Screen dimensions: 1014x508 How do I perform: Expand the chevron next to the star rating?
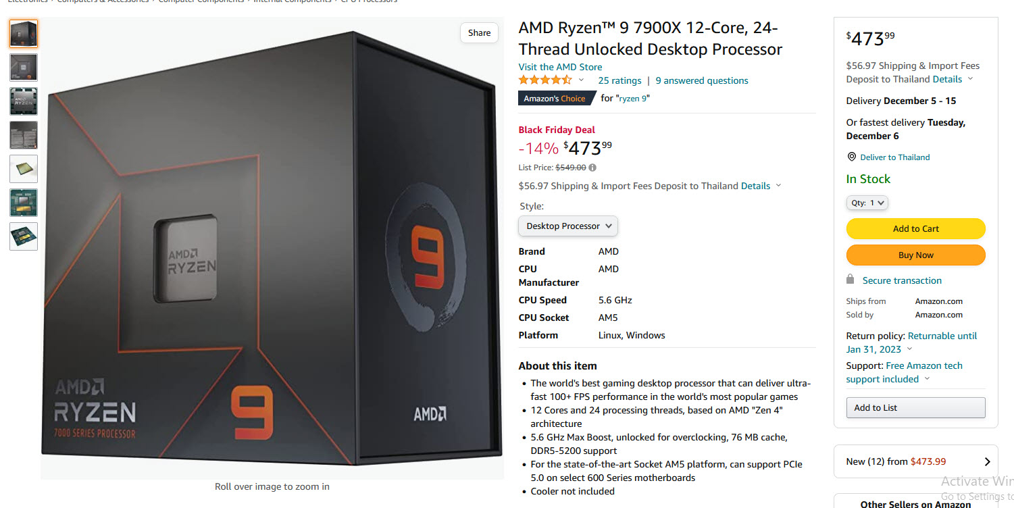(x=582, y=80)
